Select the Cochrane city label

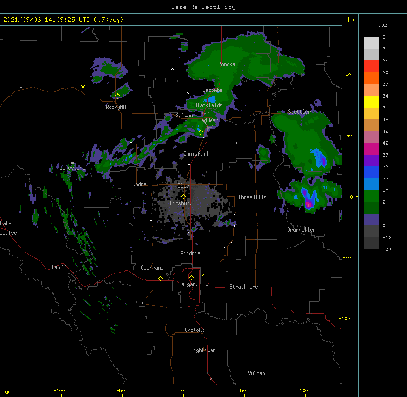coord(152,268)
